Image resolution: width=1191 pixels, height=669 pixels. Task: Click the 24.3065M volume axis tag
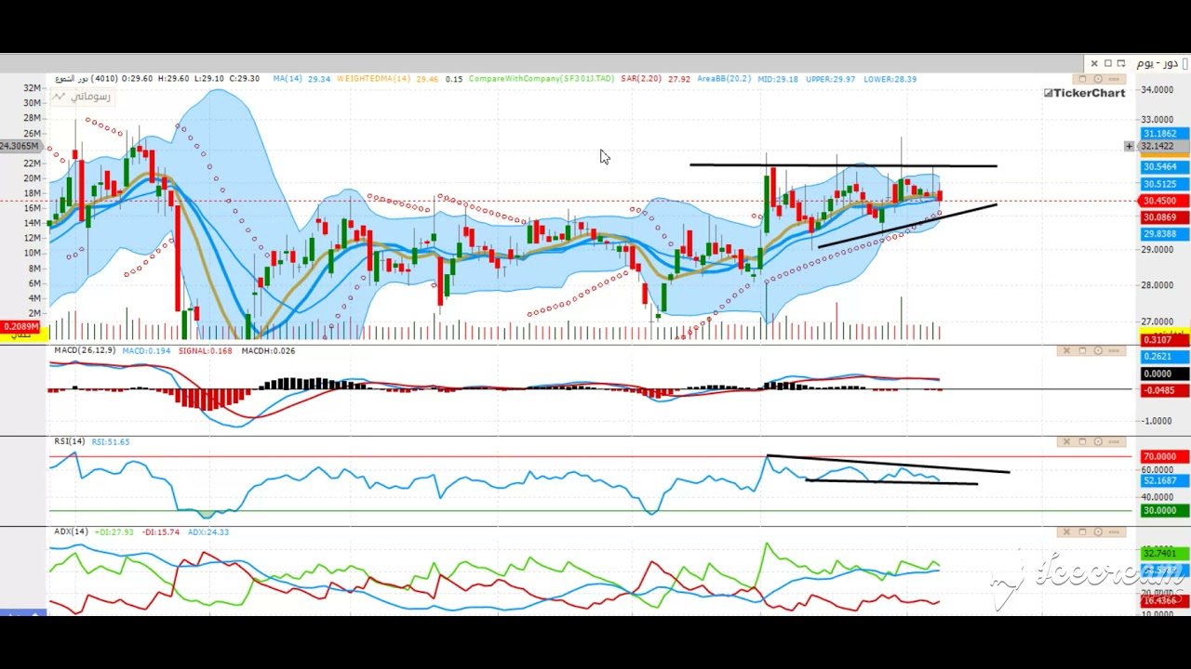point(20,146)
